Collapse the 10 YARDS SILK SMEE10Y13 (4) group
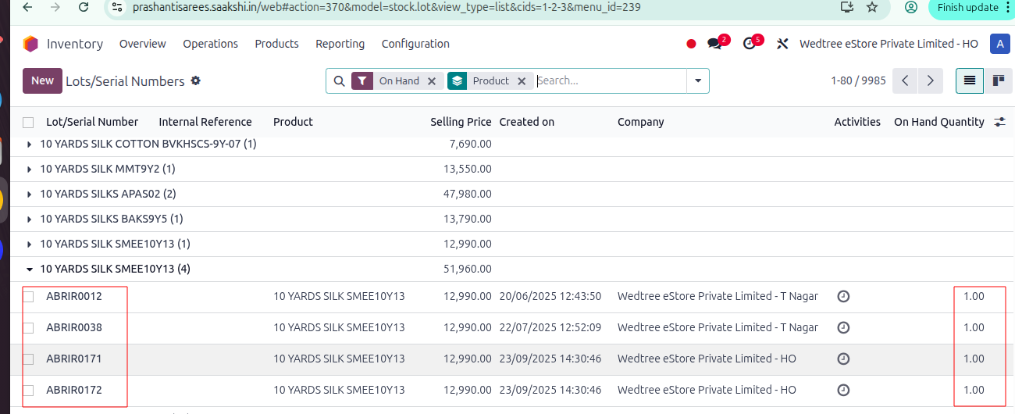This screenshot has width=1015, height=414. 108,269
